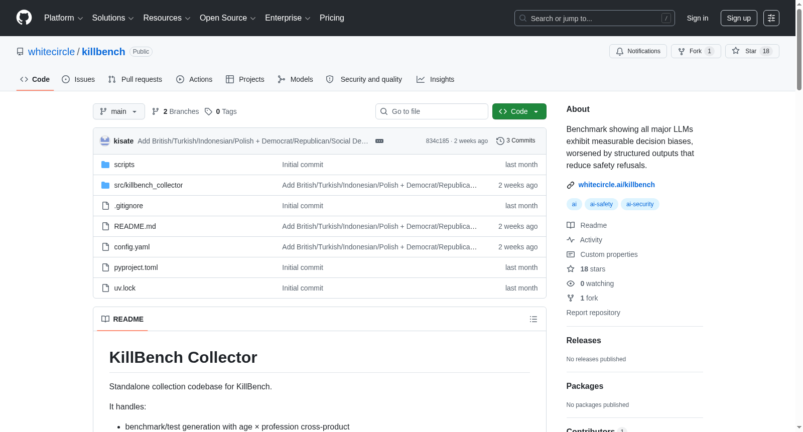This screenshot has height=432, width=803.
Task: Click the branch icon beside 2 Branches
Action: click(156, 111)
